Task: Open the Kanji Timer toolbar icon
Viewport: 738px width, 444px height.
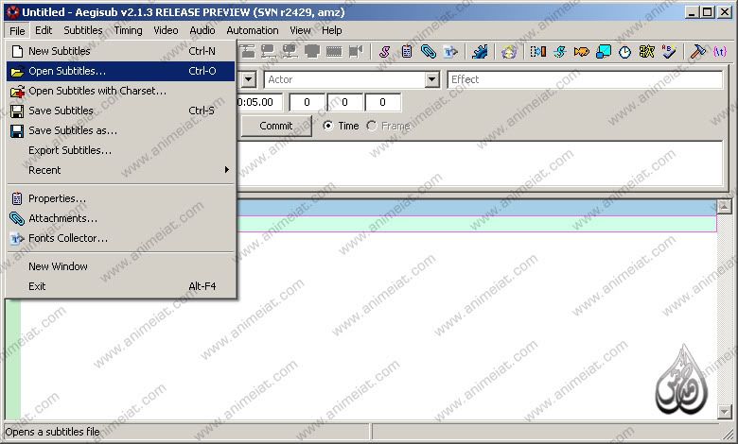Action: click(x=646, y=52)
